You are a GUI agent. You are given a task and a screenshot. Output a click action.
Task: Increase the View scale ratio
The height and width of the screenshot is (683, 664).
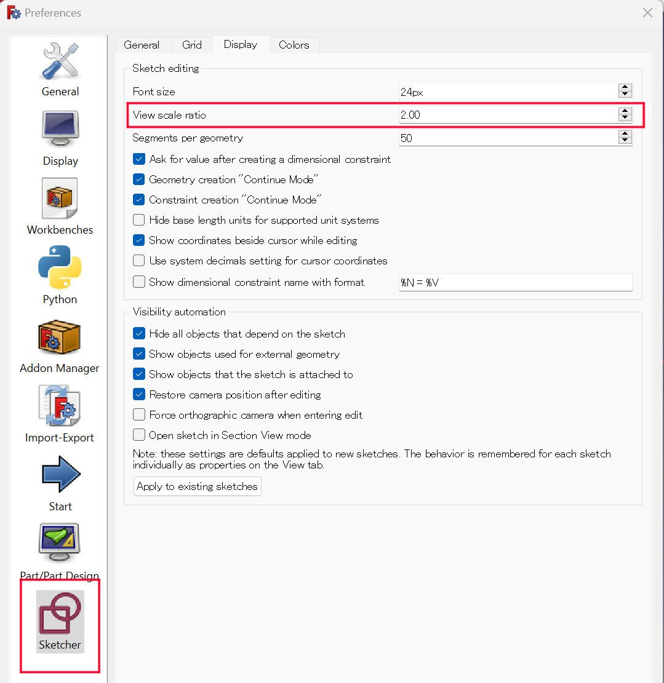point(625,111)
